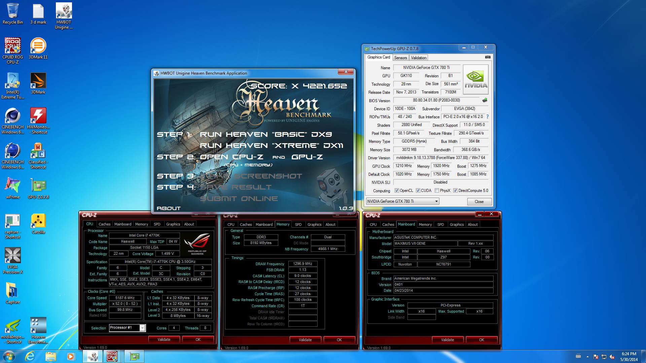Screen dimensions: 646x363
Task: Open the Recycle Bin desktop icon
Action: pyautogui.click(x=13, y=13)
